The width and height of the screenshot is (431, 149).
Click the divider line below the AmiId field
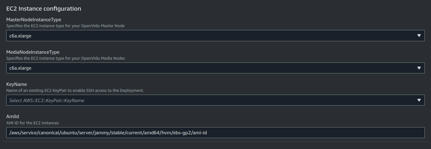click(x=215, y=142)
